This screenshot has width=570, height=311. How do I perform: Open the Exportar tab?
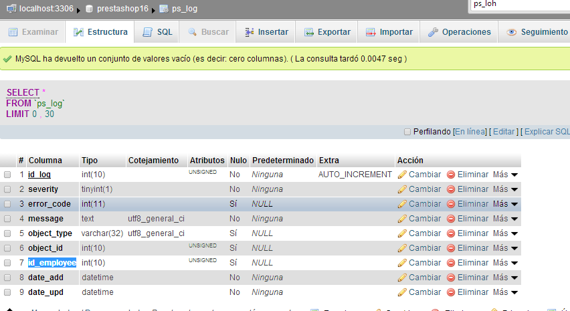[x=327, y=32]
